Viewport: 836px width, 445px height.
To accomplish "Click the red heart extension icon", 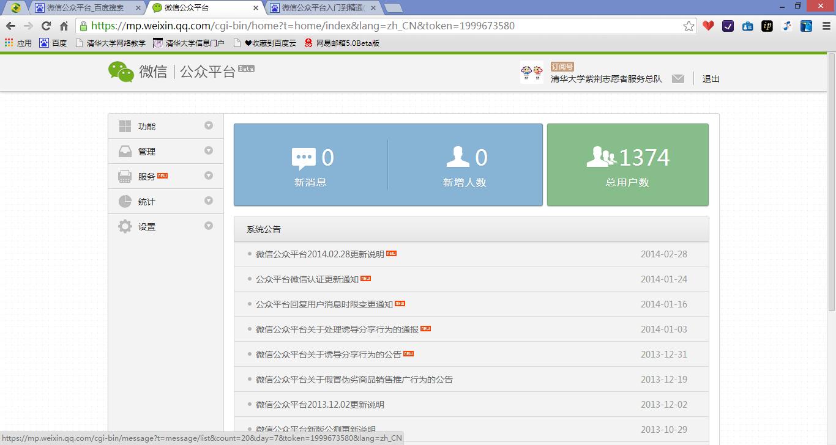I will 708,26.
